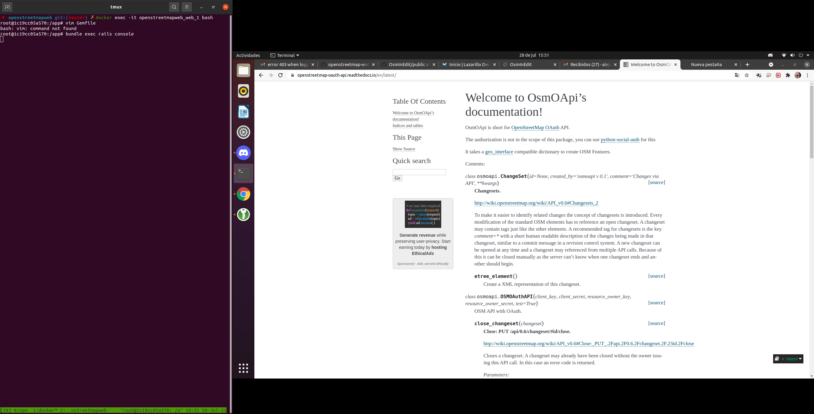Launch Rhythmbox from the dock
Viewport: 814px width, 414px height.
pos(243,91)
